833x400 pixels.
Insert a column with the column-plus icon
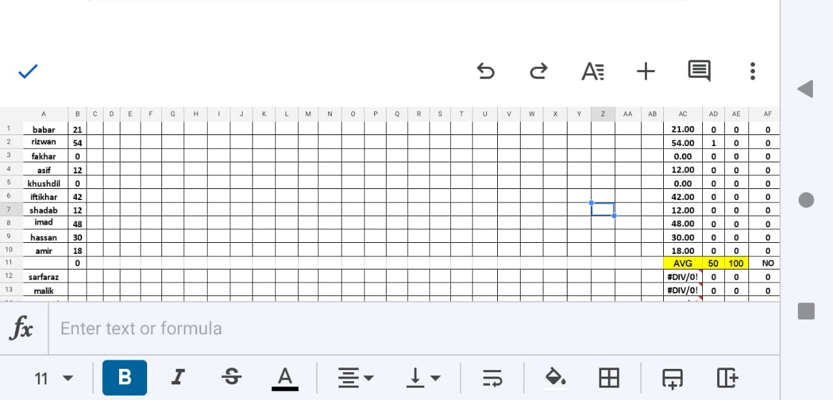pos(727,378)
